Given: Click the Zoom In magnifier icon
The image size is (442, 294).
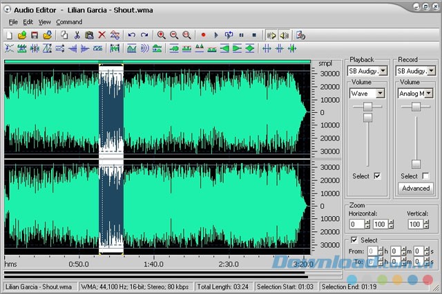Looking at the screenshot, I should [161, 34].
